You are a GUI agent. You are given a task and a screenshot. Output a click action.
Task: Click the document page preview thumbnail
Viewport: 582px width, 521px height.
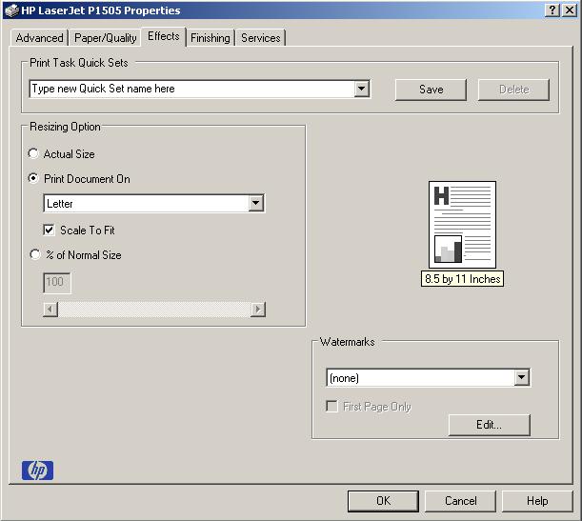462,225
